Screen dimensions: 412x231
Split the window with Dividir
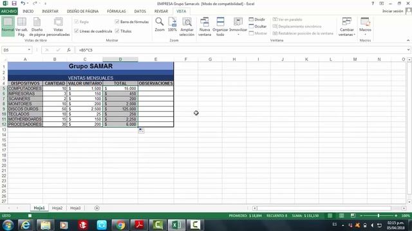pyautogui.click(x=257, y=19)
